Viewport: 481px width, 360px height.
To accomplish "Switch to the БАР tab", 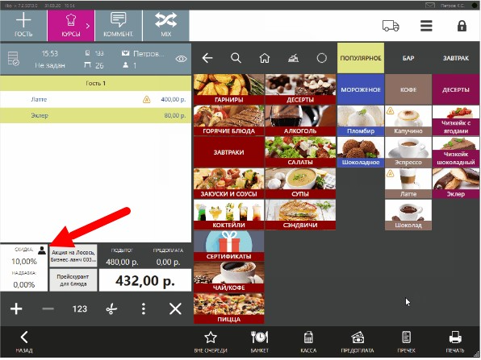I will click(408, 58).
